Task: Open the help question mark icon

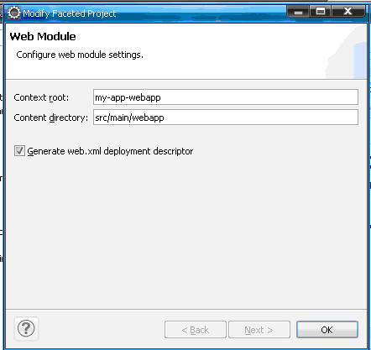Action: coord(26,328)
